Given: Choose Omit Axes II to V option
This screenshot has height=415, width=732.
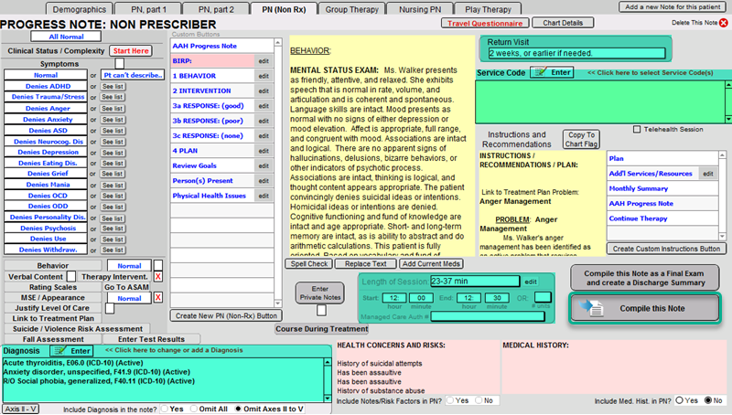Looking at the screenshot, I should point(238,409).
